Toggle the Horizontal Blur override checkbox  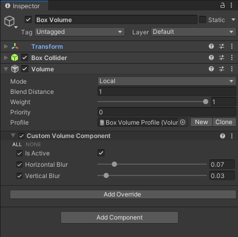pos(19,165)
